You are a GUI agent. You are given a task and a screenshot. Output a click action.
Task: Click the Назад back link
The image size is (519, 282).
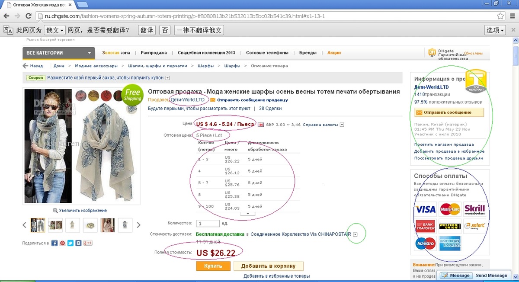point(32,66)
